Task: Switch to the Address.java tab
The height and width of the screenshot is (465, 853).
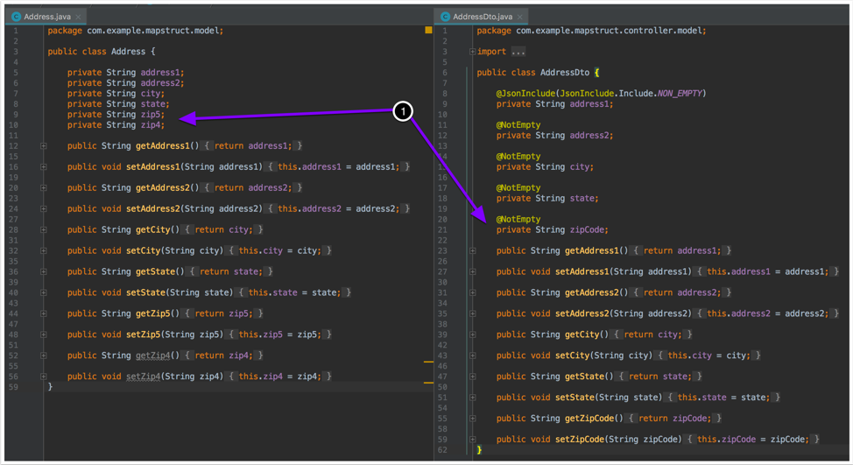Action: pos(46,17)
